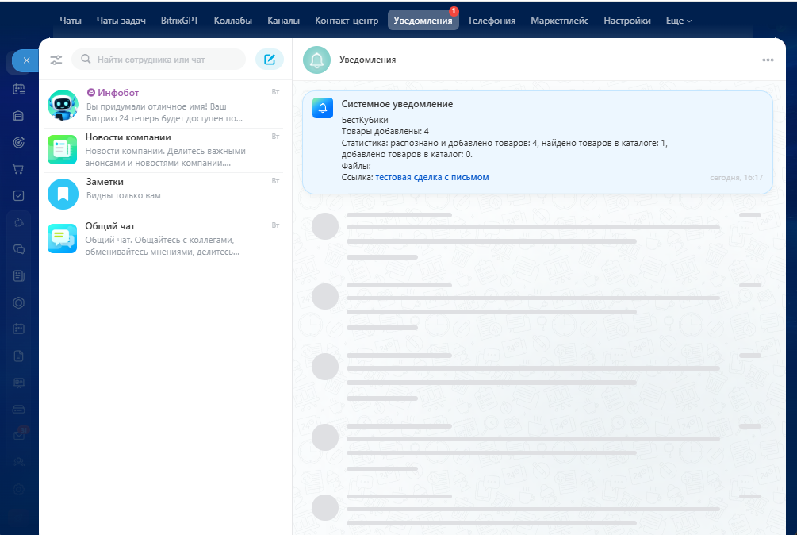
Task: Click the magnifier icon in search field
Action: click(86, 59)
